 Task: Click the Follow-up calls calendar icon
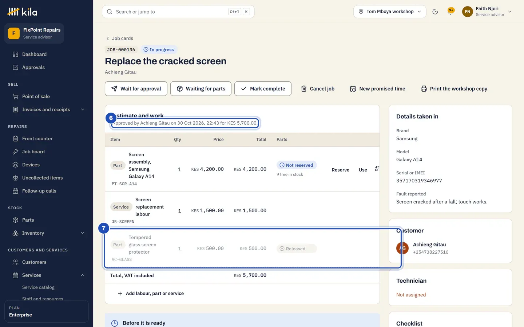click(15, 191)
